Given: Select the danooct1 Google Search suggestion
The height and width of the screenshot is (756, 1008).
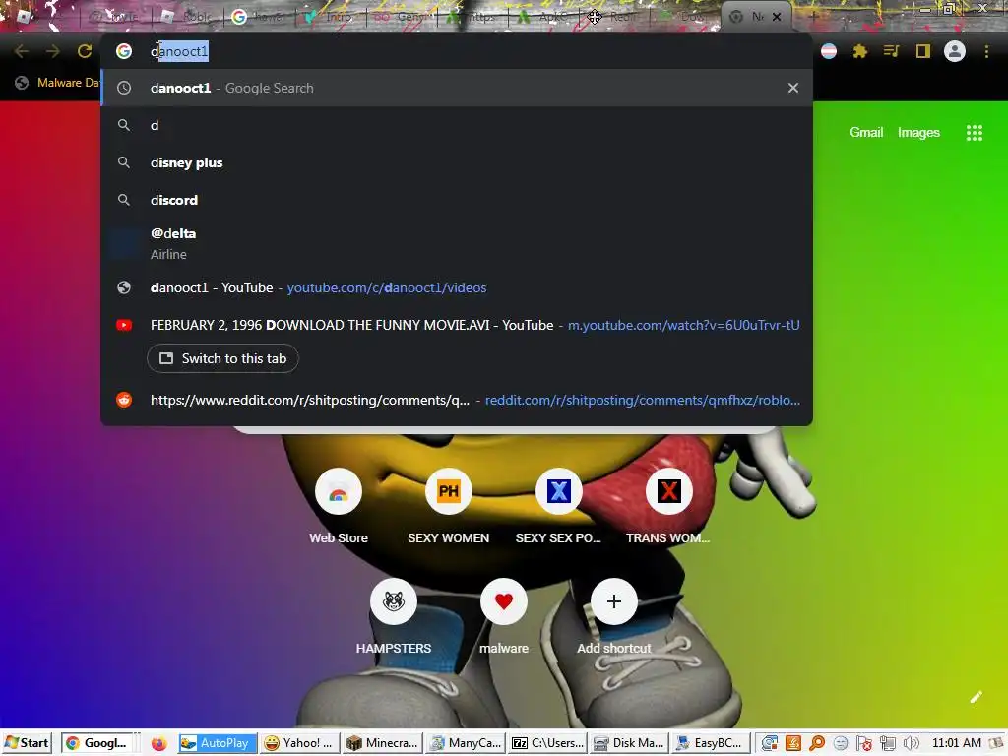Looking at the screenshot, I should [457, 88].
